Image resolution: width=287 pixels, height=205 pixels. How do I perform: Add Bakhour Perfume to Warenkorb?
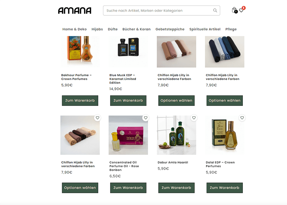(80, 101)
